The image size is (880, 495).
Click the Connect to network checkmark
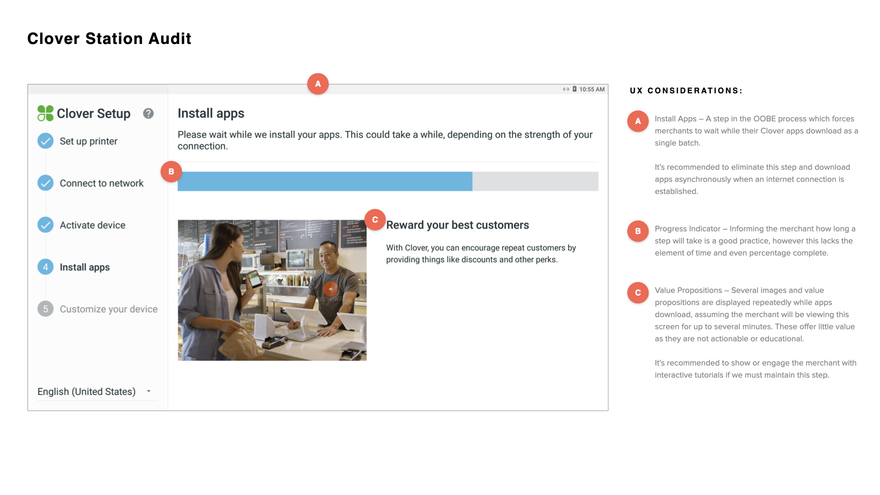coord(45,183)
